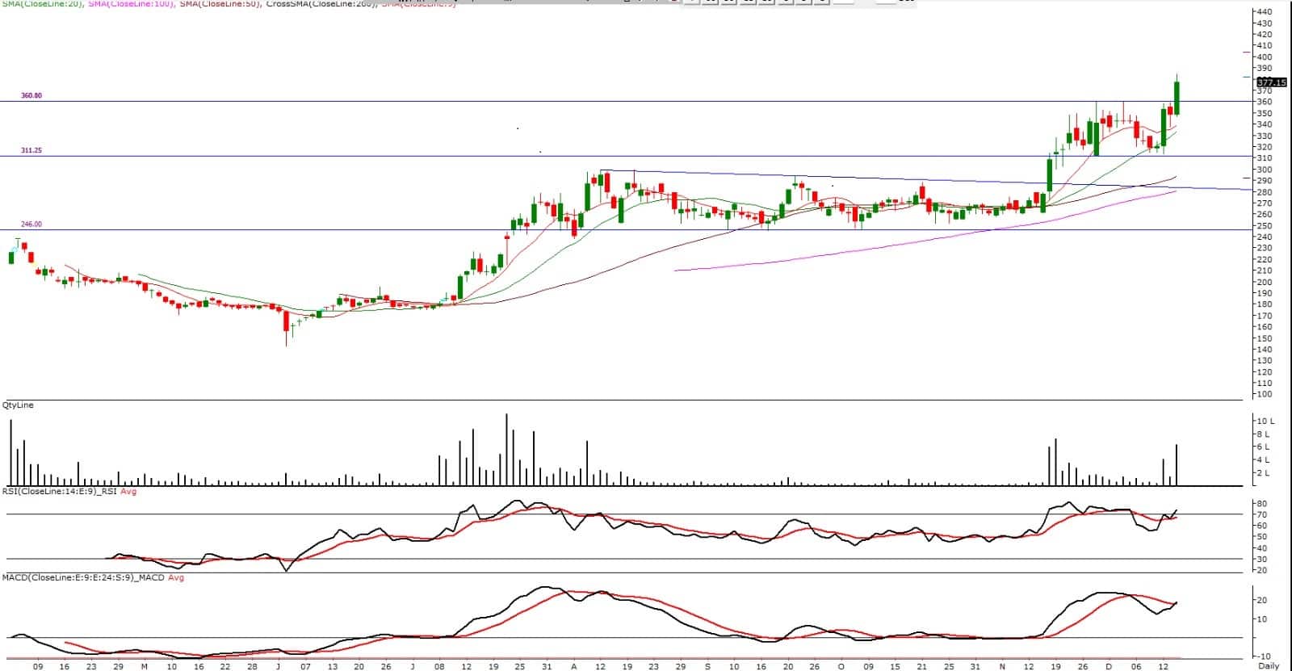The height and width of the screenshot is (671, 1292).
Task: Select the 311.25 horizontal level label
Action: coord(31,150)
